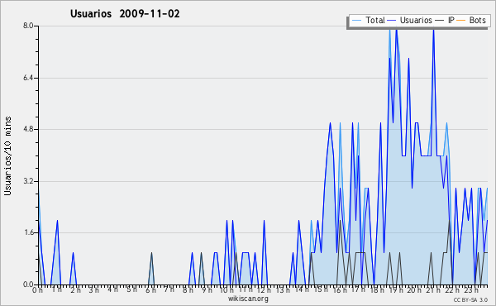Click the y-axis value 1.6

[28, 232]
